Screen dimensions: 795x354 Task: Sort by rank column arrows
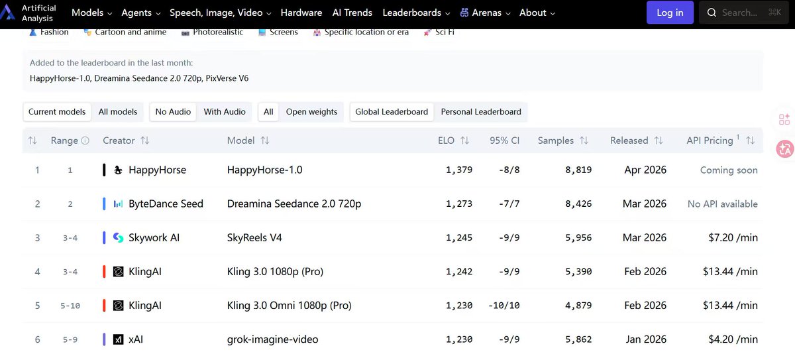coord(32,141)
